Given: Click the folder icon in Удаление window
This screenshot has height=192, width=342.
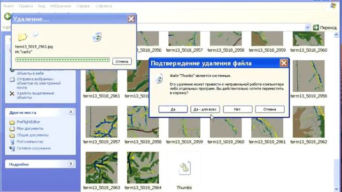Looking at the screenshot, I should (x=22, y=37).
